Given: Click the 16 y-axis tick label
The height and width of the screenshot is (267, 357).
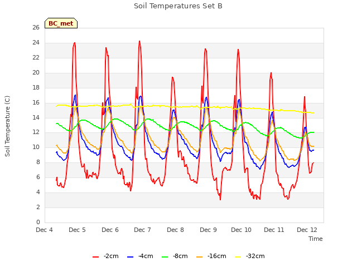Looking at the screenshot, I should (x=36, y=102).
